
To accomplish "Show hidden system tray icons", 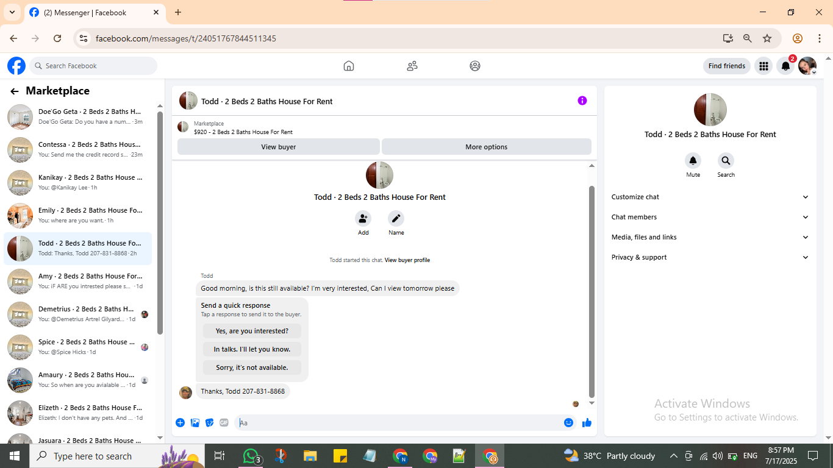I will [x=674, y=456].
